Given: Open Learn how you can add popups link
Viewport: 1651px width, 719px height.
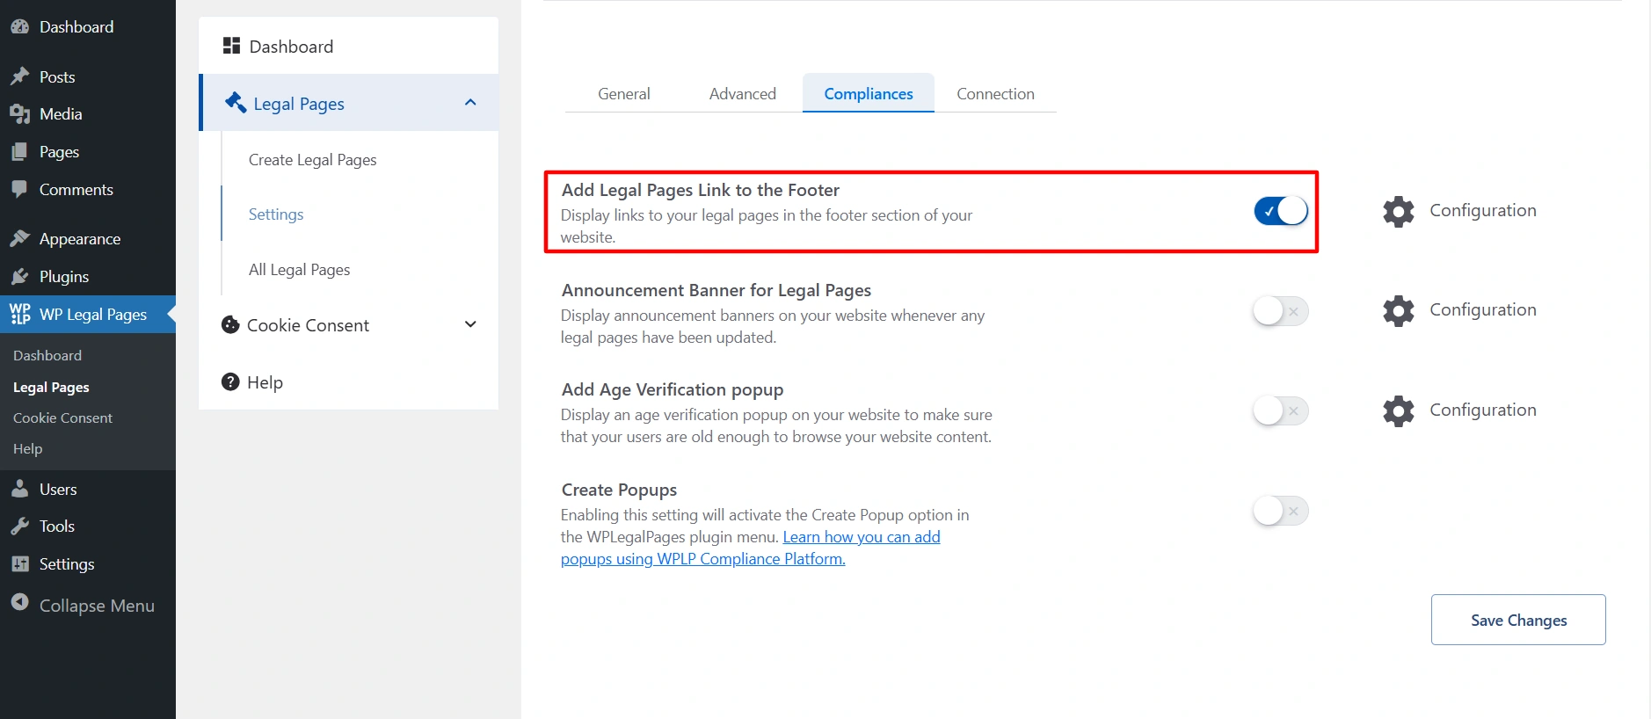Looking at the screenshot, I should tap(751, 548).
